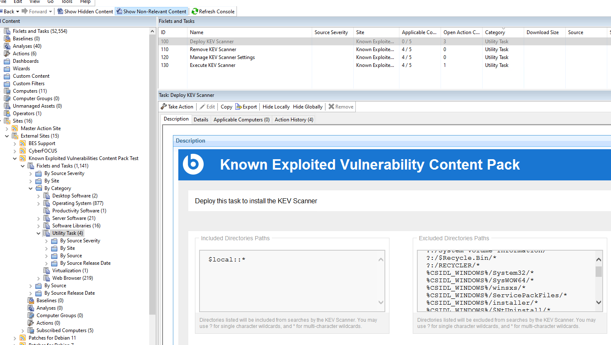The image size is (611, 345).
Task: Click the Remove X icon
Action: click(331, 107)
